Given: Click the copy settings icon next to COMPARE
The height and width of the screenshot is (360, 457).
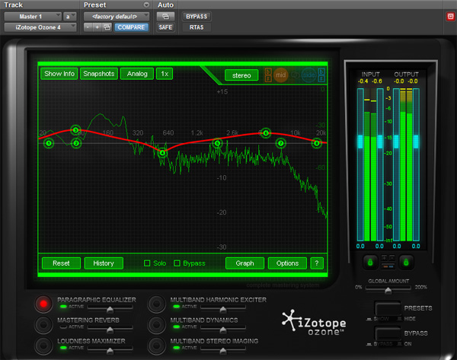Looking at the screenshot, I should 107,27.
